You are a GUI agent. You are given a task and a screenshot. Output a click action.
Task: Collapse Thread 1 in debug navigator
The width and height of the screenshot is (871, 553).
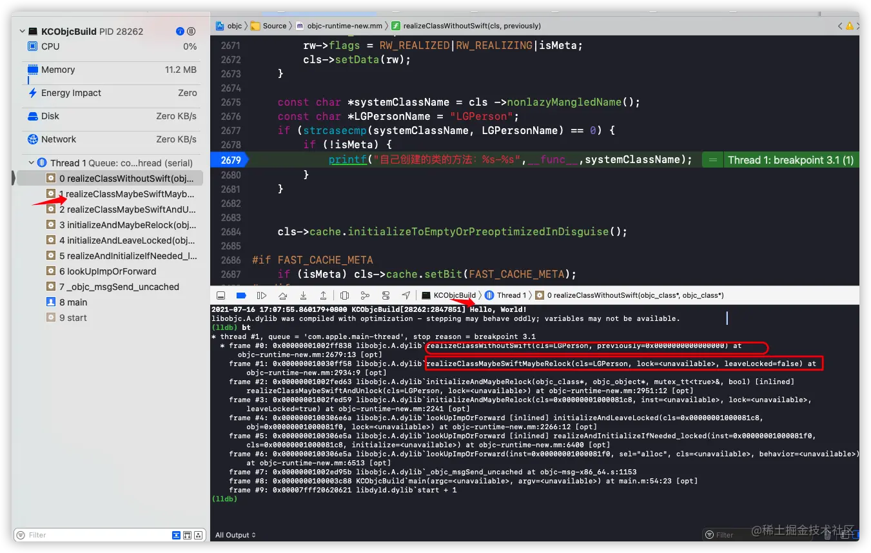pyautogui.click(x=31, y=162)
